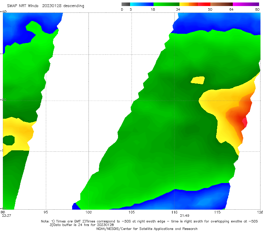Screen dimensions: 263x231
Task: Click the colorbar label "5"
Action: (131, 10)
